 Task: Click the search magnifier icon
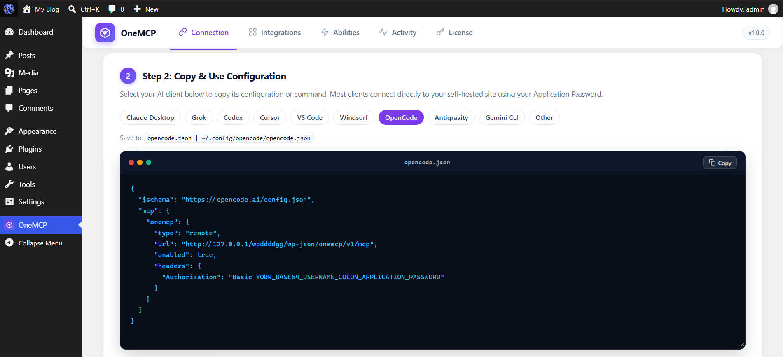click(x=72, y=9)
